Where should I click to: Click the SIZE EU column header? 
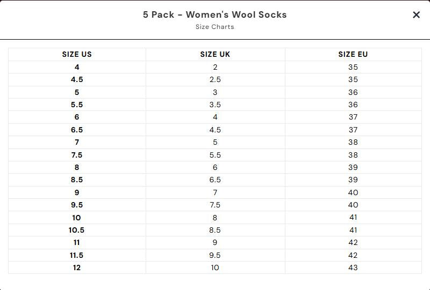coord(353,54)
